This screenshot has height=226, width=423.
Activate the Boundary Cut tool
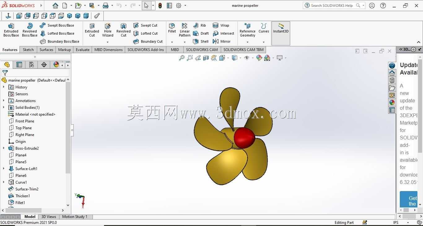pos(148,41)
